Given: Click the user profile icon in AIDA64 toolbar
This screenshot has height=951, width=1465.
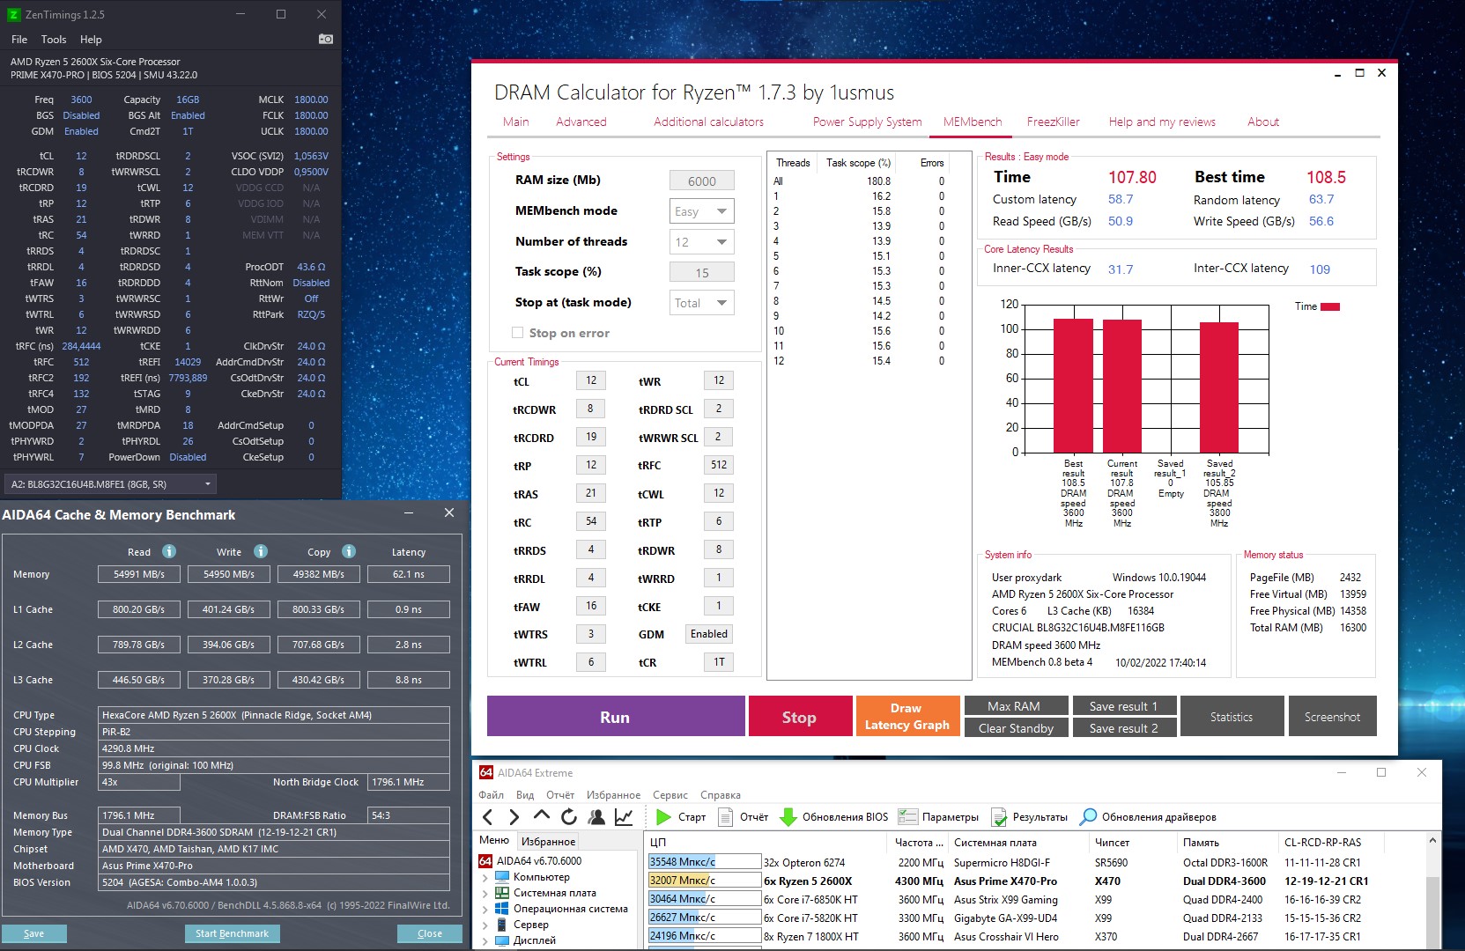Looking at the screenshot, I should pos(596,817).
